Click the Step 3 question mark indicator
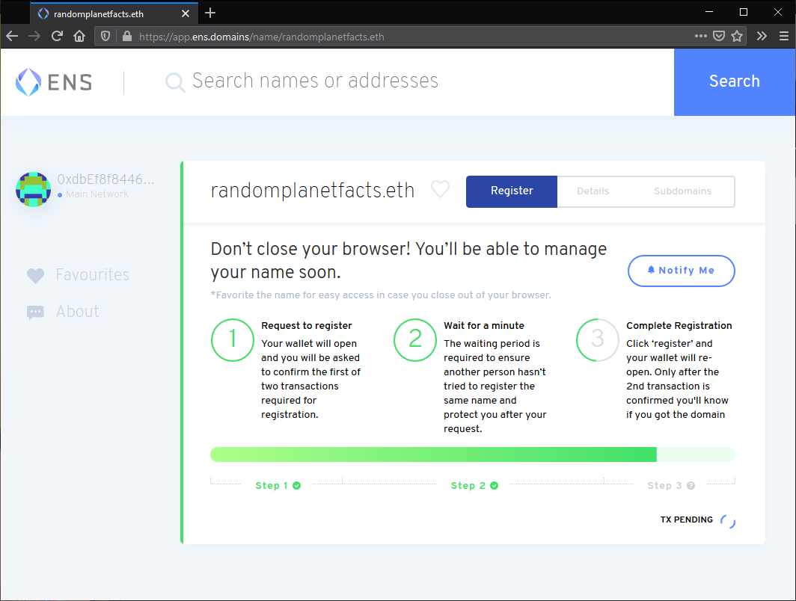The width and height of the screenshot is (796, 601). pyautogui.click(x=689, y=485)
